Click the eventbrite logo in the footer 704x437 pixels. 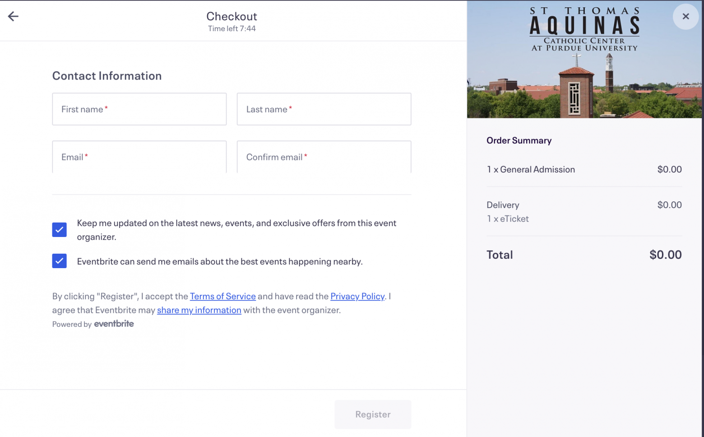coord(114,324)
